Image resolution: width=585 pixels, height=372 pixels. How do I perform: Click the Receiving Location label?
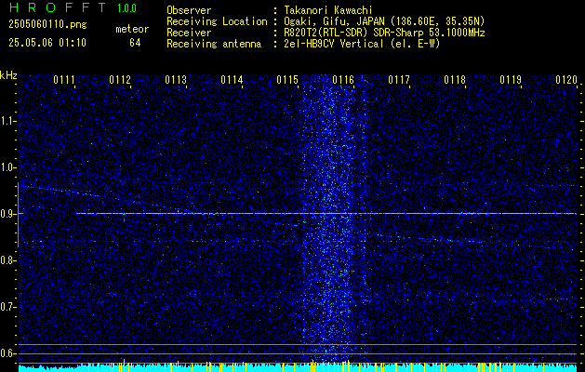coord(217,21)
